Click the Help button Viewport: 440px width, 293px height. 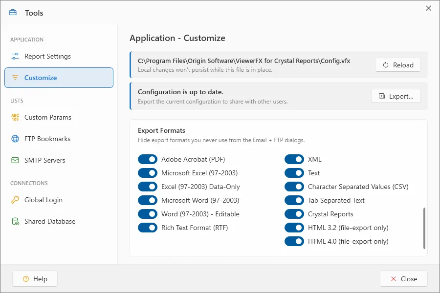(35, 279)
